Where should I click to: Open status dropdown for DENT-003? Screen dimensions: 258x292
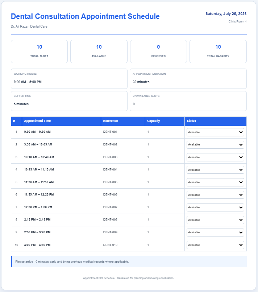[215, 157]
